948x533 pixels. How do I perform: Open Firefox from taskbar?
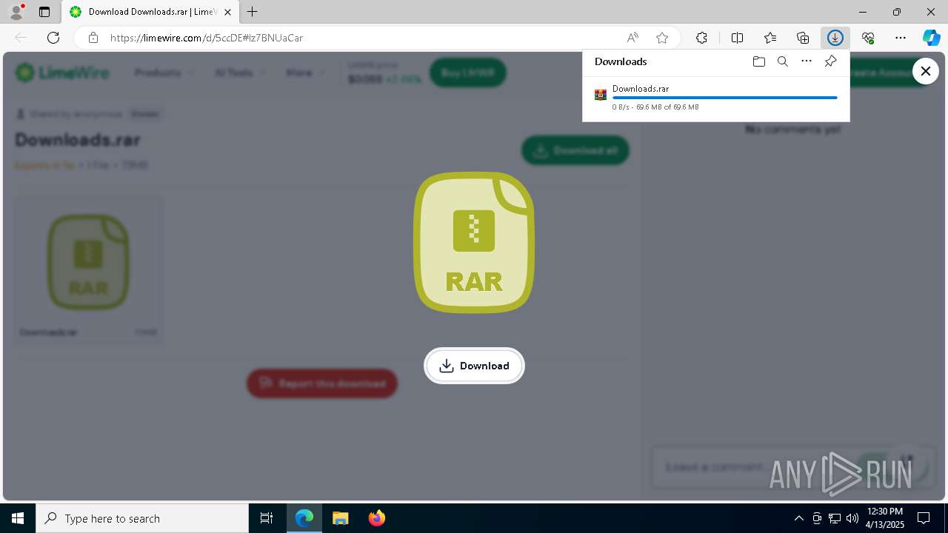point(376,518)
